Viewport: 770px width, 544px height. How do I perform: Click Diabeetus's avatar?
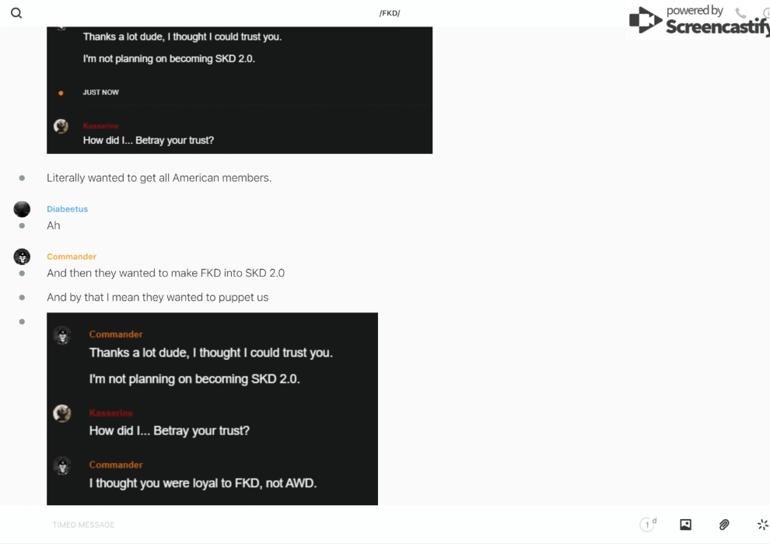tap(22, 208)
